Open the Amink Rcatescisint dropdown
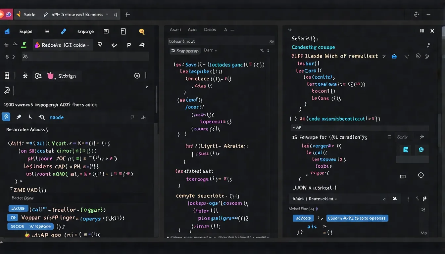Viewport: 445px width, 254px height. 334,199
